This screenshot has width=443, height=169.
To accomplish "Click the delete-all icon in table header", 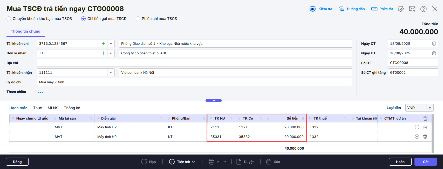I will tap(425, 118).
